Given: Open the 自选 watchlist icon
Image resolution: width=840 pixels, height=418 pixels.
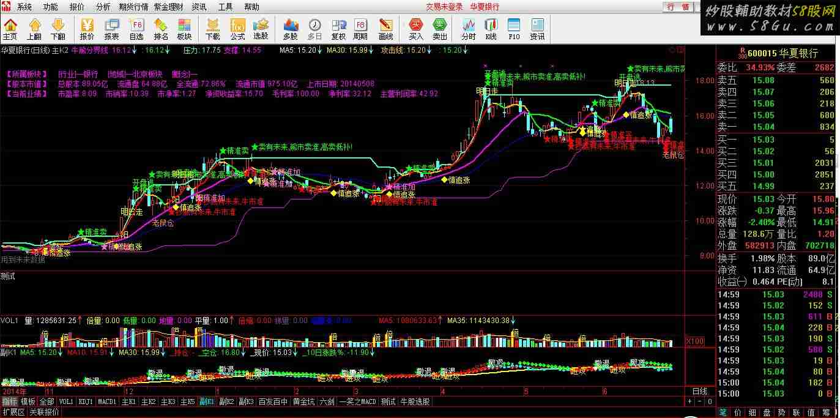Looking at the screenshot, I should tap(136, 29).
